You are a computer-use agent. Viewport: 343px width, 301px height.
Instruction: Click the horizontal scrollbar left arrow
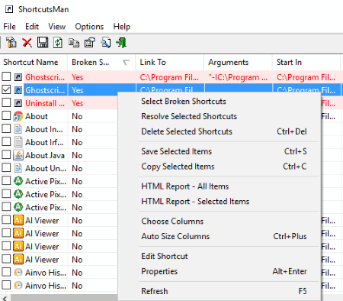(5, 298)
